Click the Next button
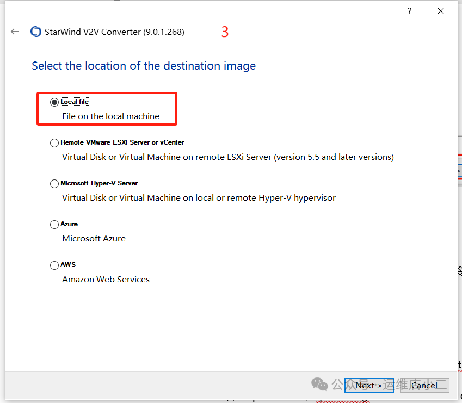Image resolution: width=462 pixels, height=403 pixels. click(368, 386)
